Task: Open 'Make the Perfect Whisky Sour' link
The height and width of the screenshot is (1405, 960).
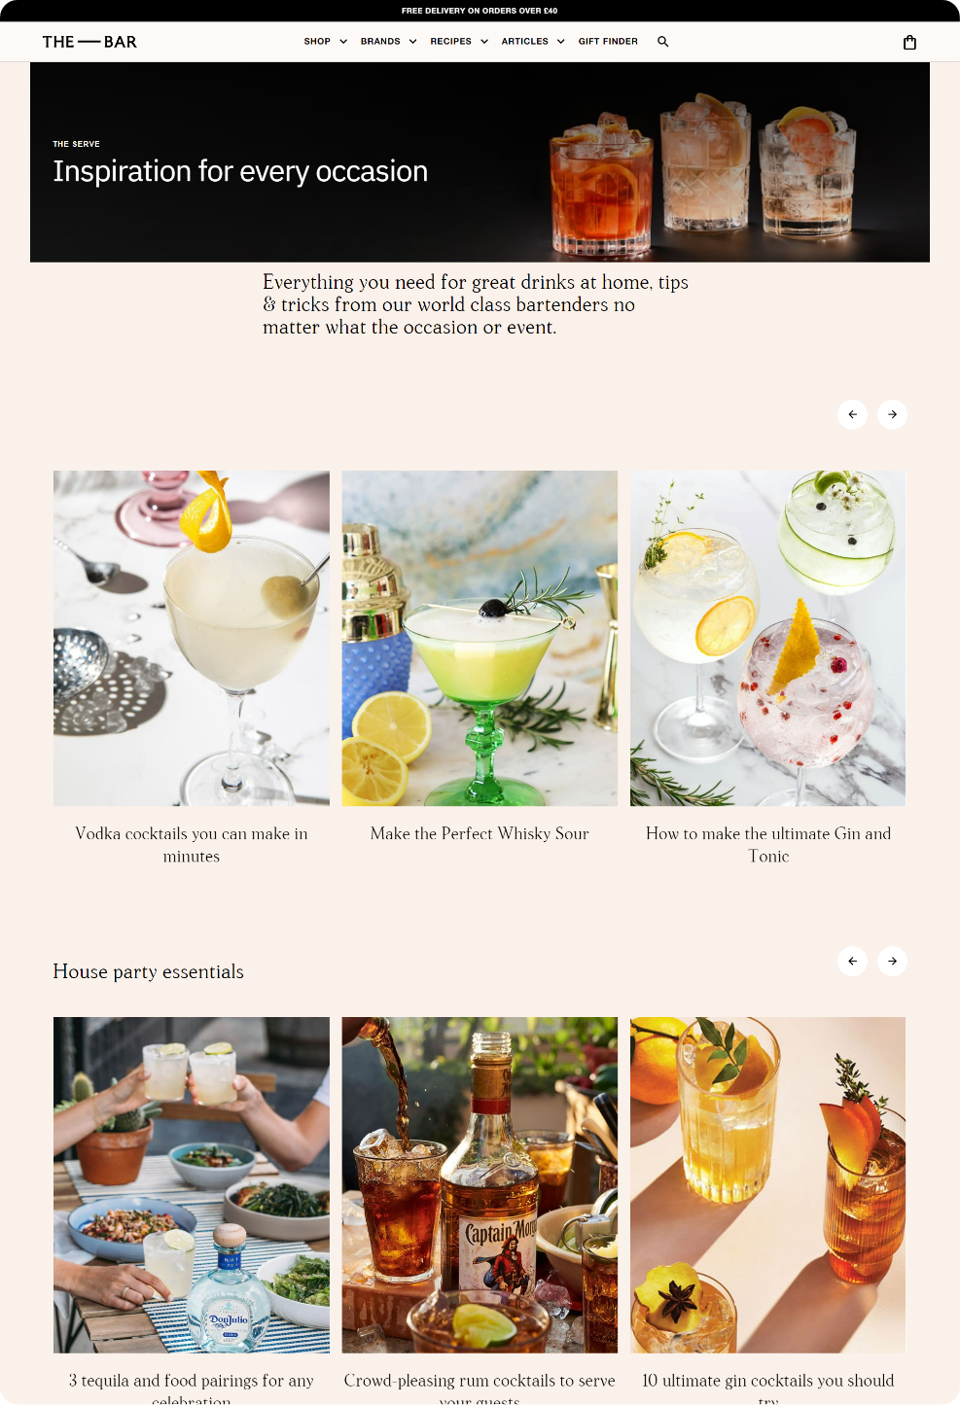Action: click(x=480, y=833)
